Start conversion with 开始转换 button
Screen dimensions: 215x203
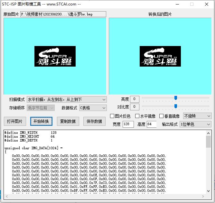tap(41, 121)
